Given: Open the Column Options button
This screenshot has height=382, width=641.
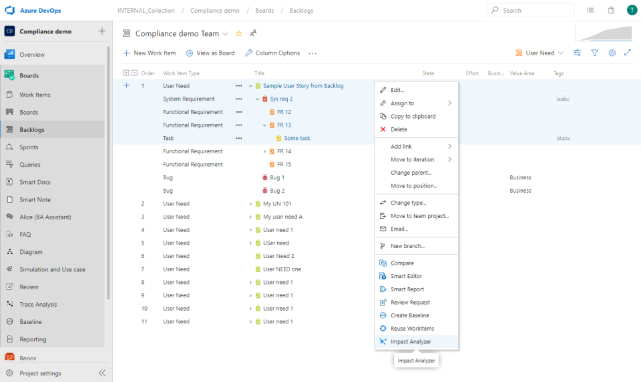Looking at the screenshot, I should [272, 53].
